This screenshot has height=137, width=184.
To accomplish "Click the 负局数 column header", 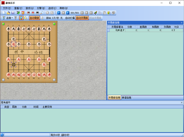I will (x=167, y=27).
